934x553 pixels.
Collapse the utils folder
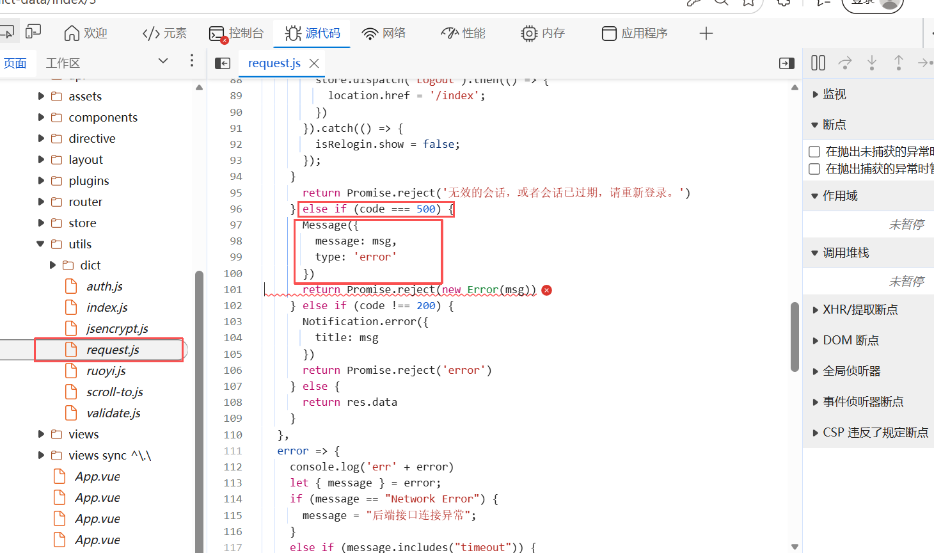[x=40, y=244]
